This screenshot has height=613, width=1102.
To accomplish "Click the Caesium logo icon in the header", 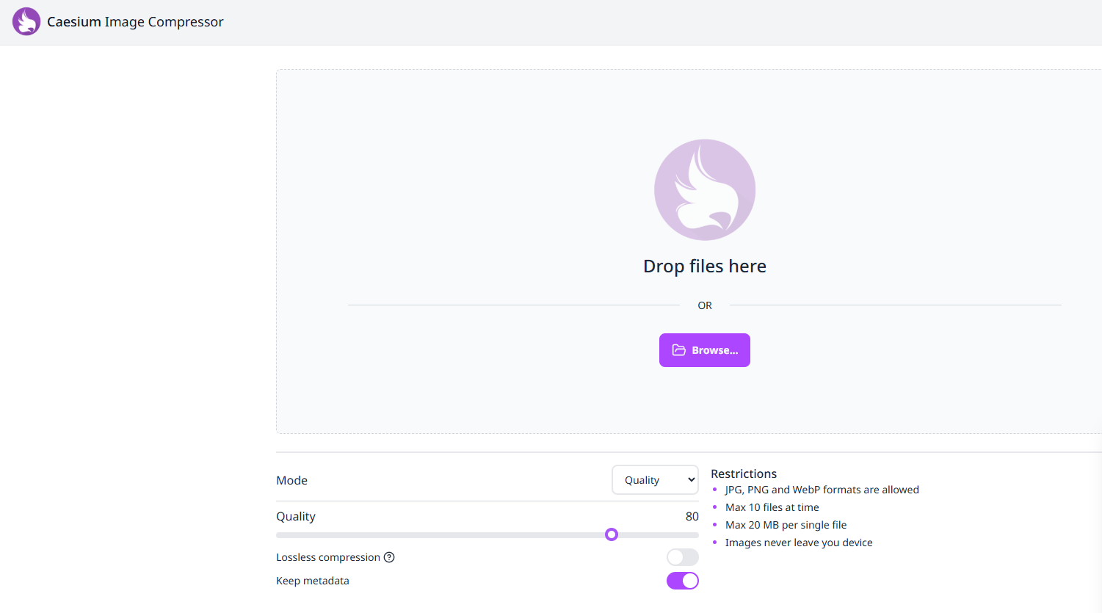I will tap(26, 21).
